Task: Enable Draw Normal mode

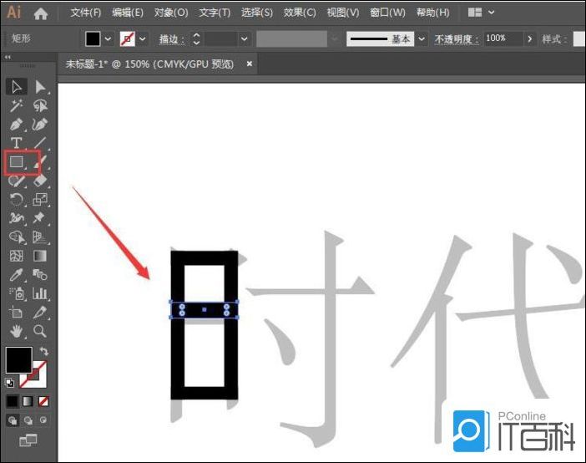Action: tap(13, 420)
